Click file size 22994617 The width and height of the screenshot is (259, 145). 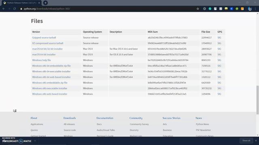pos(206,37)
